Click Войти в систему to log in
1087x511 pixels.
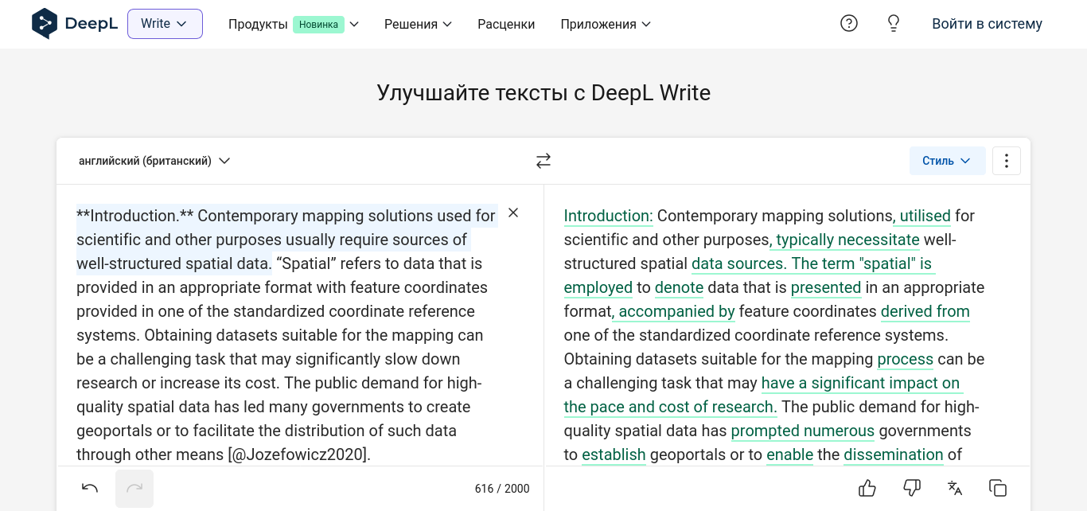tap(987, 24)
